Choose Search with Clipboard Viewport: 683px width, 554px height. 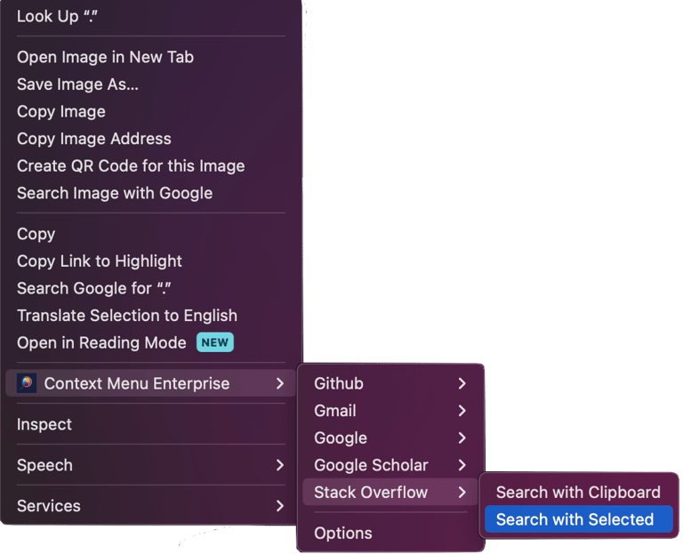pyautogui.click(x=579, y=493)
